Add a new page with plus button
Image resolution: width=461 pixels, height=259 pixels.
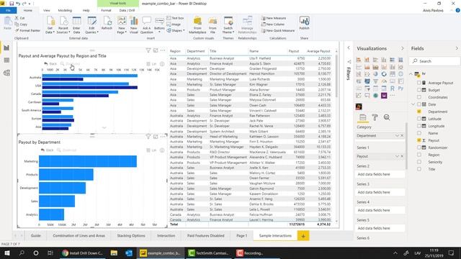(303, 235)
